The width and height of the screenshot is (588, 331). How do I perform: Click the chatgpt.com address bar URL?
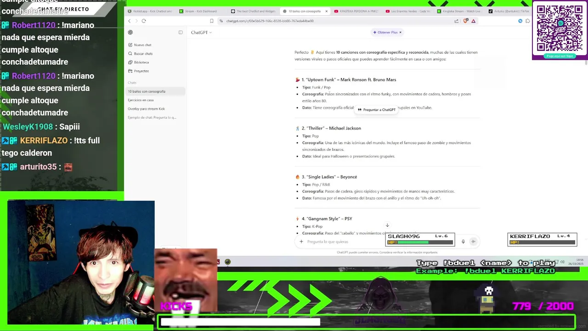pyautogui.click(x=270, y=21)
